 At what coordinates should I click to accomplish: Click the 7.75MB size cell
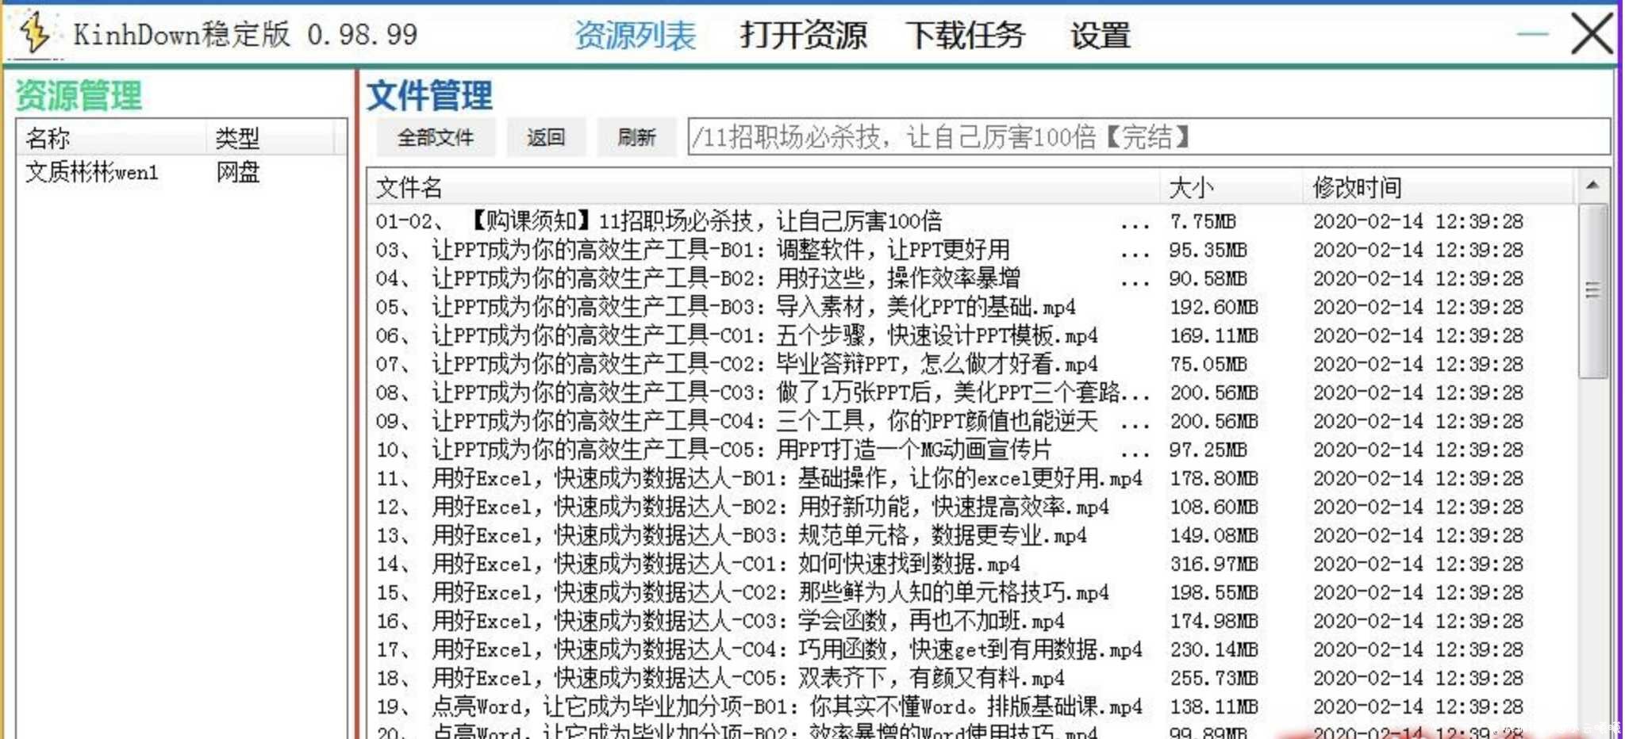click(x=1203, y=221)
